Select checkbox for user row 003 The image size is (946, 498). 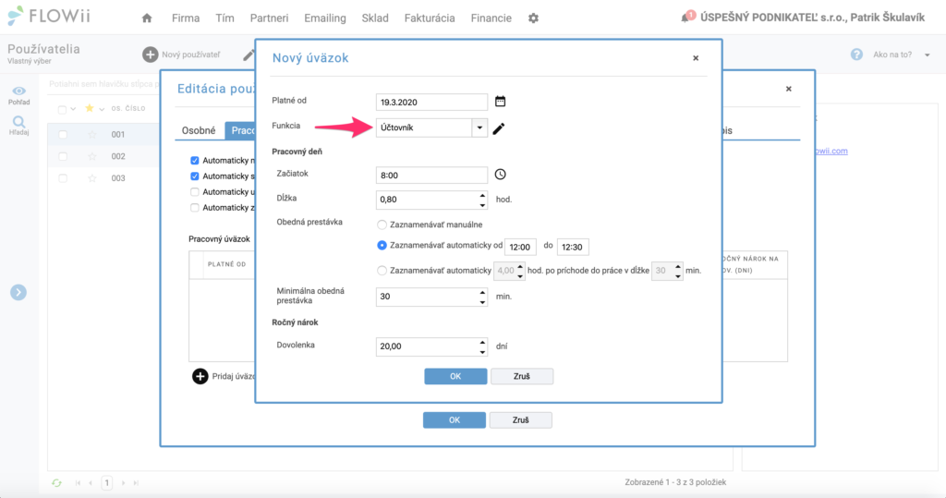tap(63, 178)
